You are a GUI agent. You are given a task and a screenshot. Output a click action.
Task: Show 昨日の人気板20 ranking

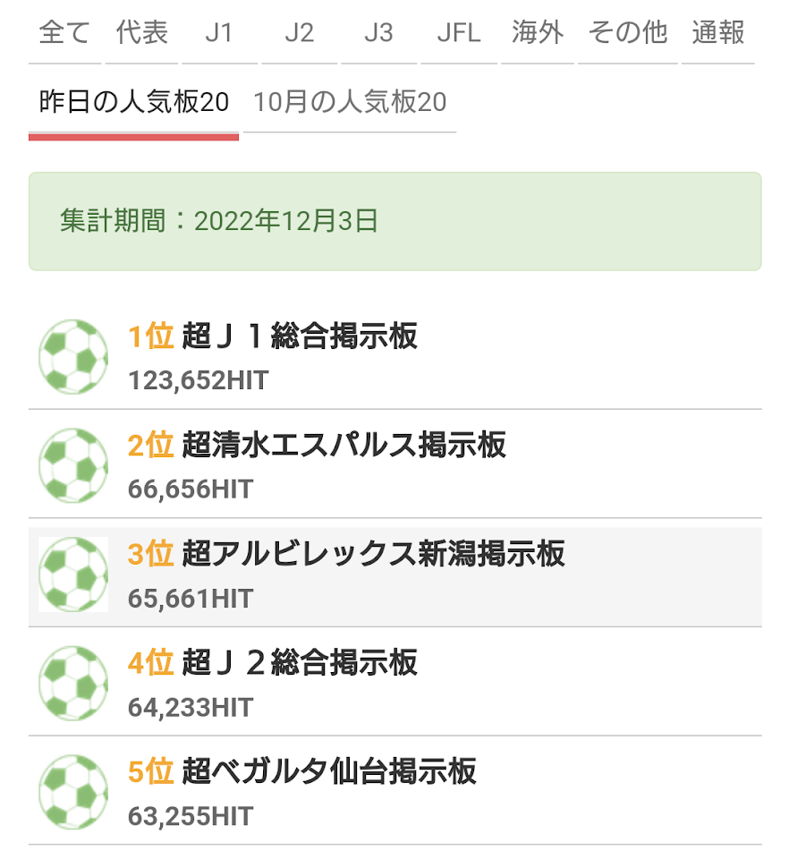tap(134, 103)
